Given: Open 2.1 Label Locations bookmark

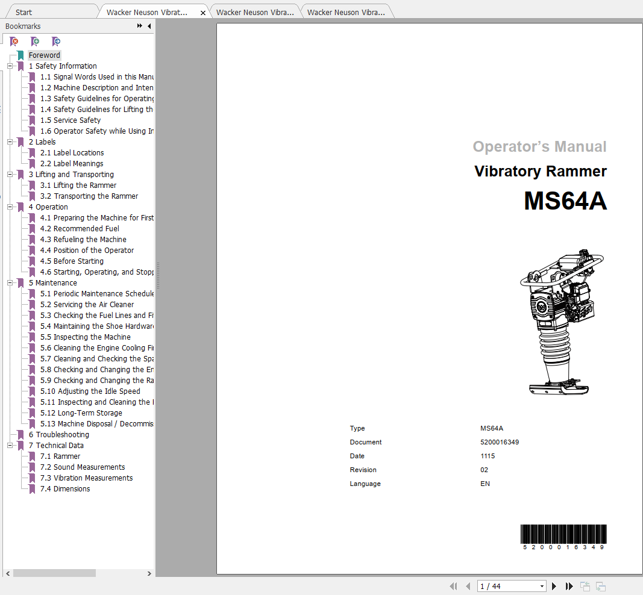Looking at the screenshot, I should click(x=72, y=153).
